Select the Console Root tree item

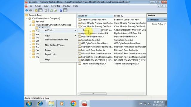pyautogui.click(x=35, y=15)
